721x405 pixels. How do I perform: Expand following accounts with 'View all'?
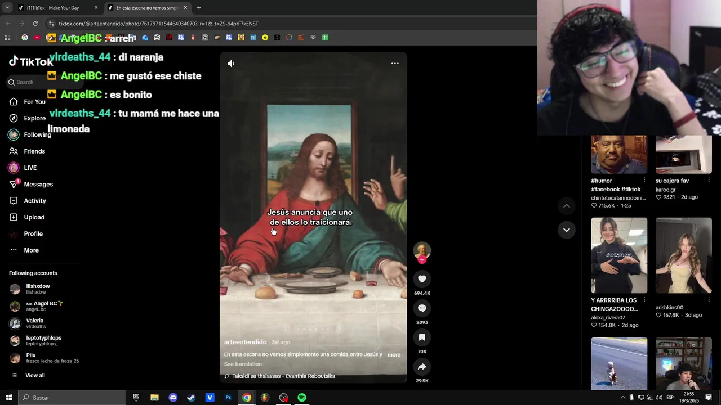pos(28,375)
